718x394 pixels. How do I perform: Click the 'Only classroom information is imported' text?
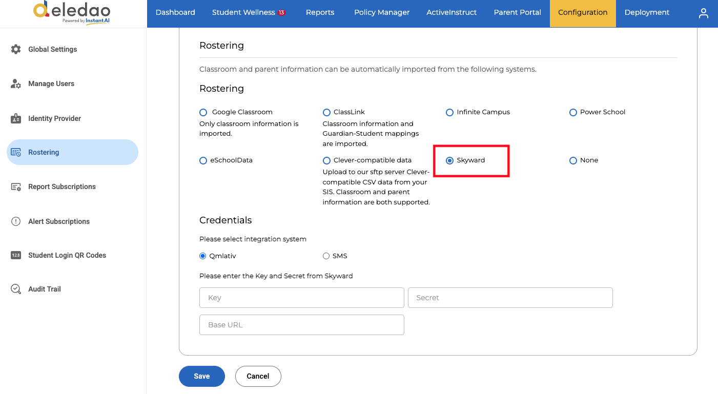click(x=249, y=129)
